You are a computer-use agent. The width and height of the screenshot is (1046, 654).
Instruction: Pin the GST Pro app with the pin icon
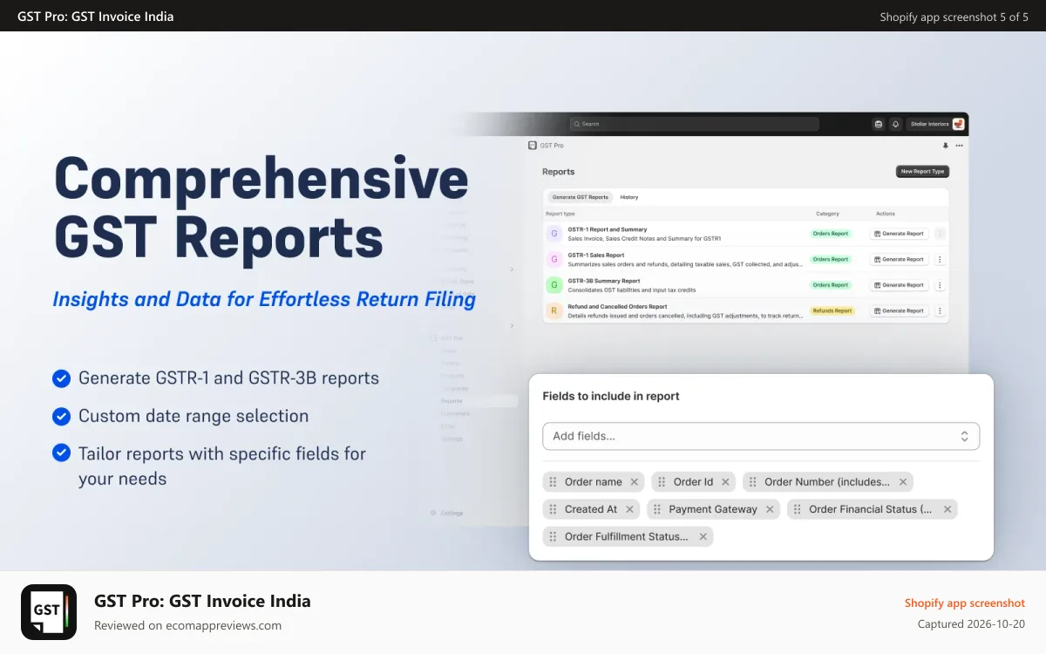pos(946,146)
